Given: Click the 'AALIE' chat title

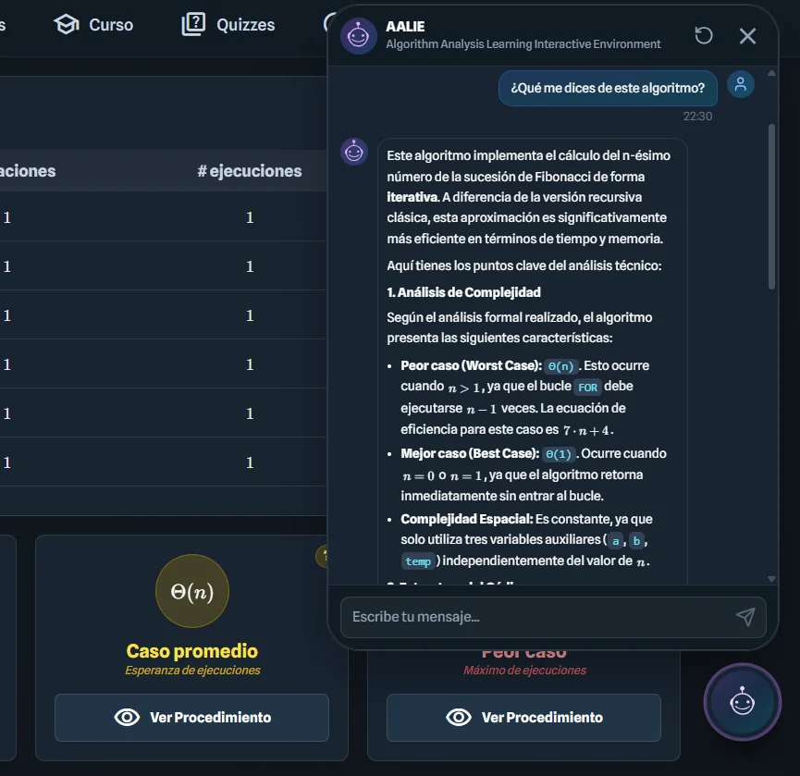Looking at the screenshot, I should coord(405,27).
